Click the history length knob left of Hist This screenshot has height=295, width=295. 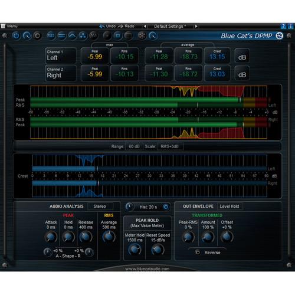129,206
